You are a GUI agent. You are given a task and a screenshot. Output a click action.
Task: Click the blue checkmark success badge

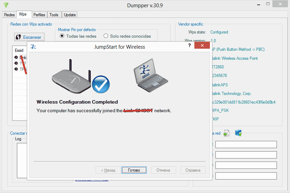[101, 84]
